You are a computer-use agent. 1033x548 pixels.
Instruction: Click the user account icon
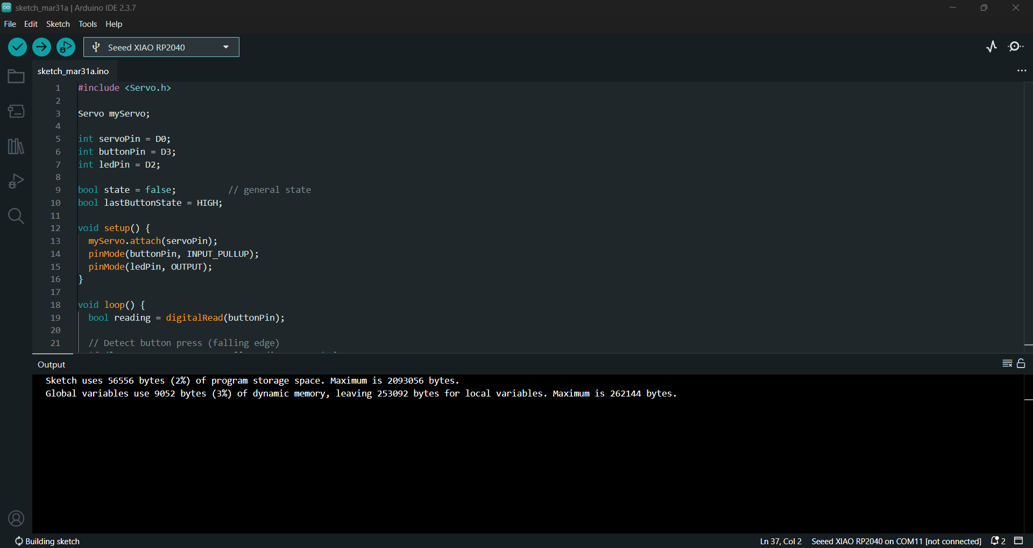16,518
